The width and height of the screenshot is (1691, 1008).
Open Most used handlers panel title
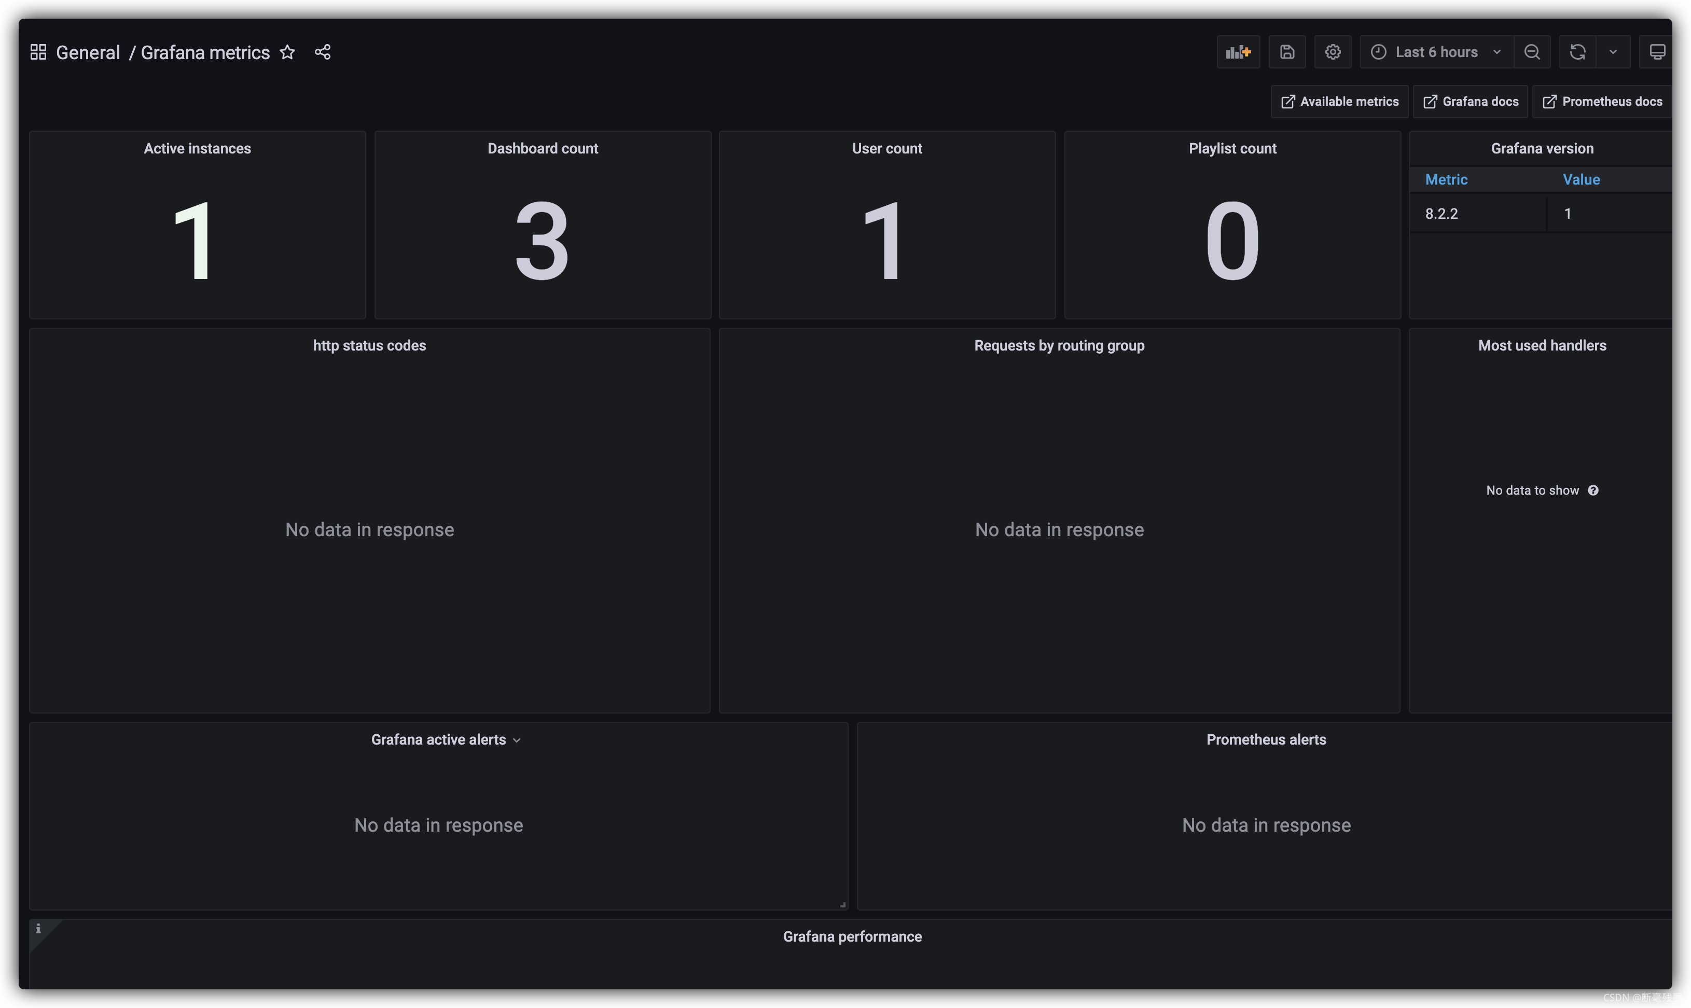(x=1542, y=345)
